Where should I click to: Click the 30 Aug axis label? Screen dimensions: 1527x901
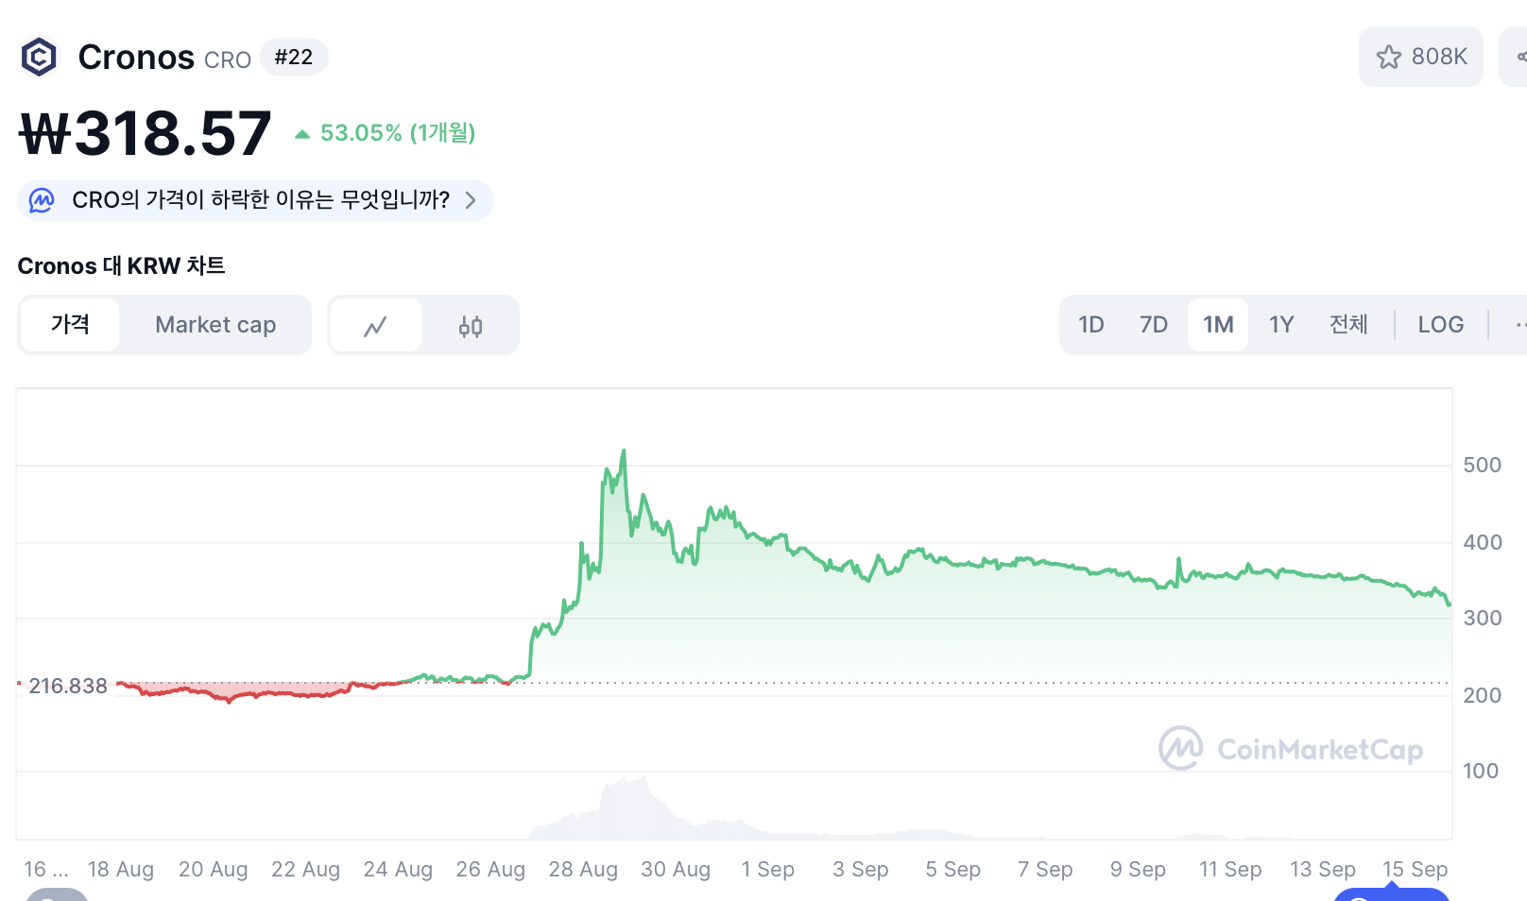coord(676,869)
